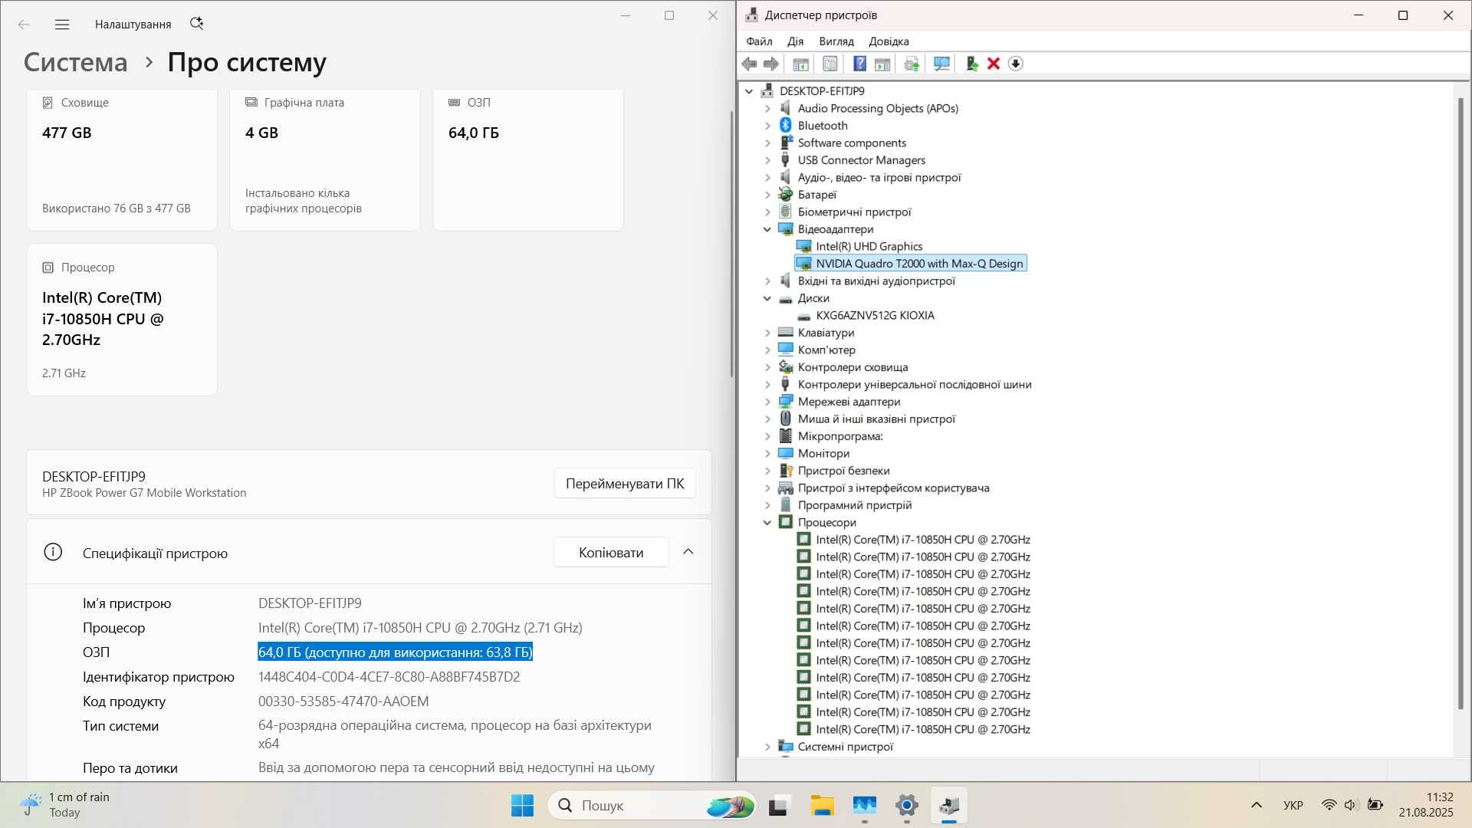Show hidden tray icons chevron

[x=1256, y=805]
